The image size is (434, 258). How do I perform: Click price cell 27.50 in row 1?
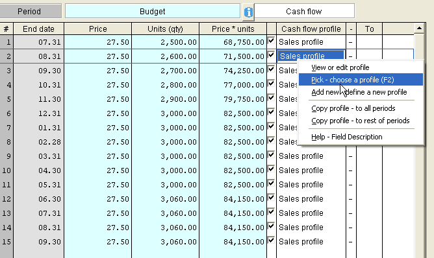pos(97,42)
